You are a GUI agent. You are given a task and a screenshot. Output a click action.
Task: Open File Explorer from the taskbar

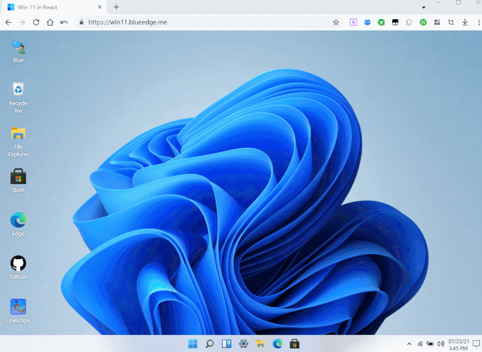[x=261, y=344]
